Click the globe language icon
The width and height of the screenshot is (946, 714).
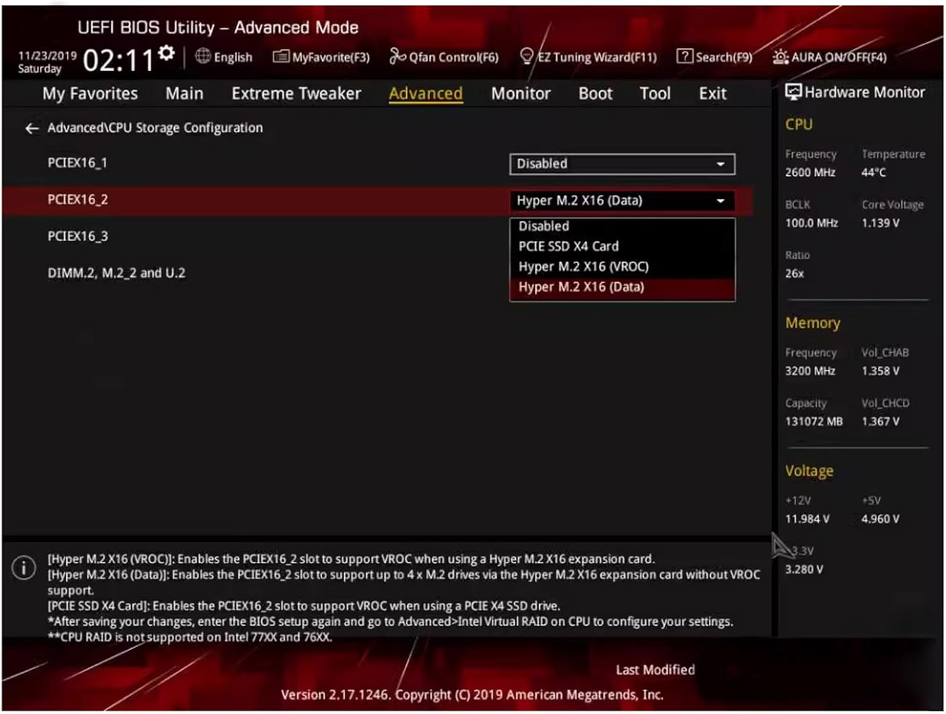pos(202,56)
